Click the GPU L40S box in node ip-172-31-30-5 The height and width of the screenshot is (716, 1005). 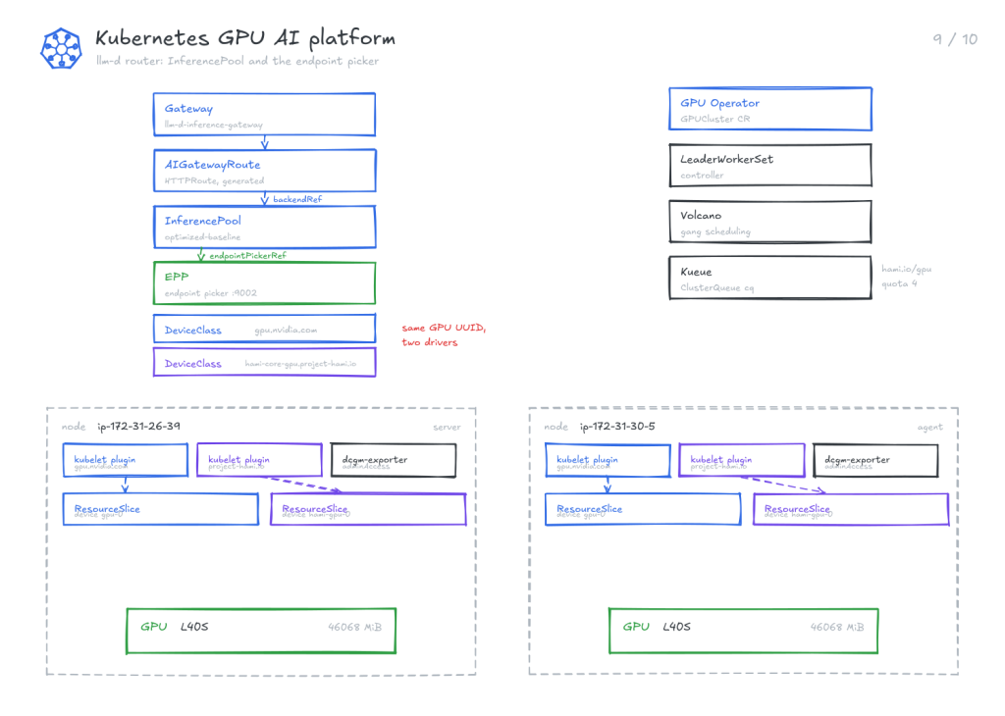744,631
